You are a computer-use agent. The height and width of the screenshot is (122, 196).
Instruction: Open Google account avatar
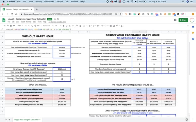pyautogui.click(x=192, y=20)
